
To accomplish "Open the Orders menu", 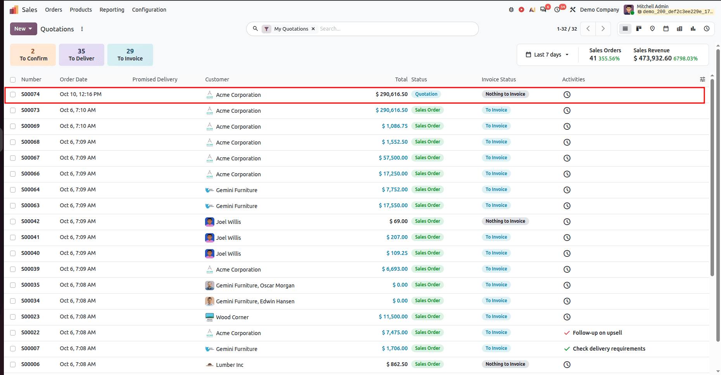I will (x=53, y=10).
